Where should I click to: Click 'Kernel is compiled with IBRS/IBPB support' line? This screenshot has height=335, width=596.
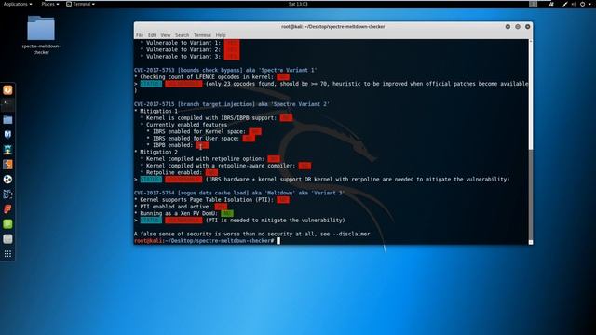coord(216,118)
